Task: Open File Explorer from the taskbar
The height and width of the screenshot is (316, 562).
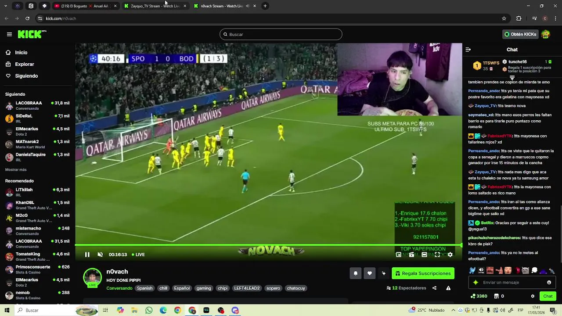Action: (134, 310)
